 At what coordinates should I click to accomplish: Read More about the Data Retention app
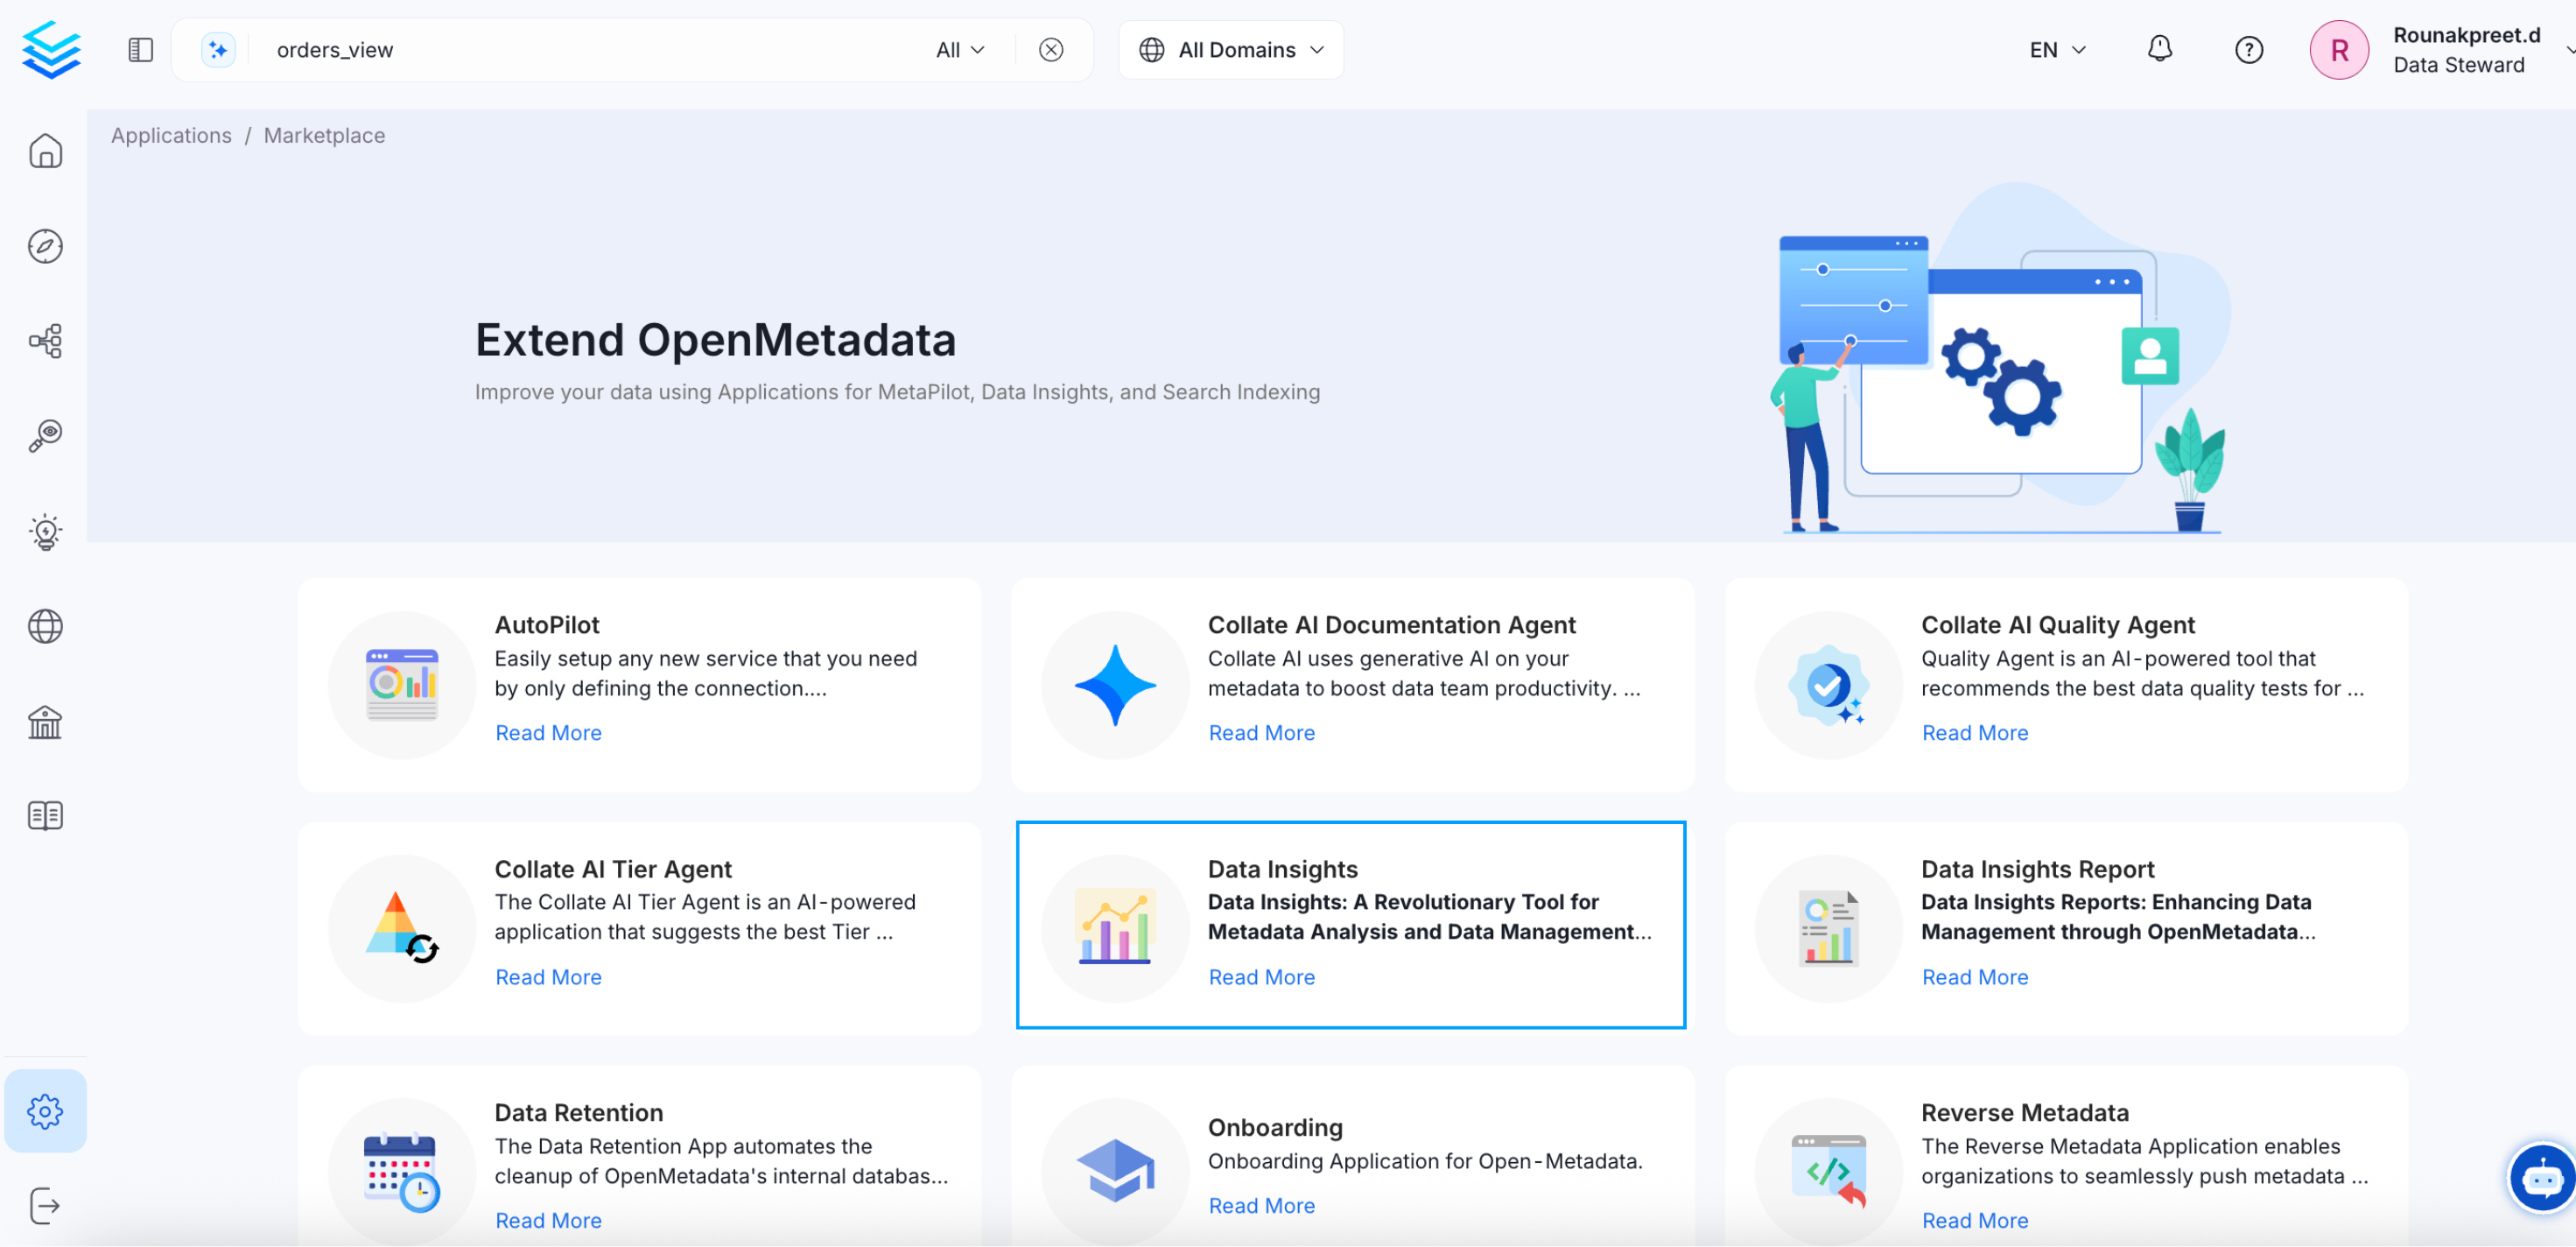[x=548, y=1220]
